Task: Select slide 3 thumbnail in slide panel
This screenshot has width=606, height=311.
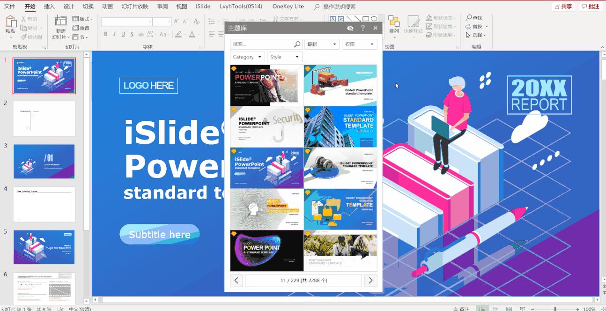Action: (44, 162)
